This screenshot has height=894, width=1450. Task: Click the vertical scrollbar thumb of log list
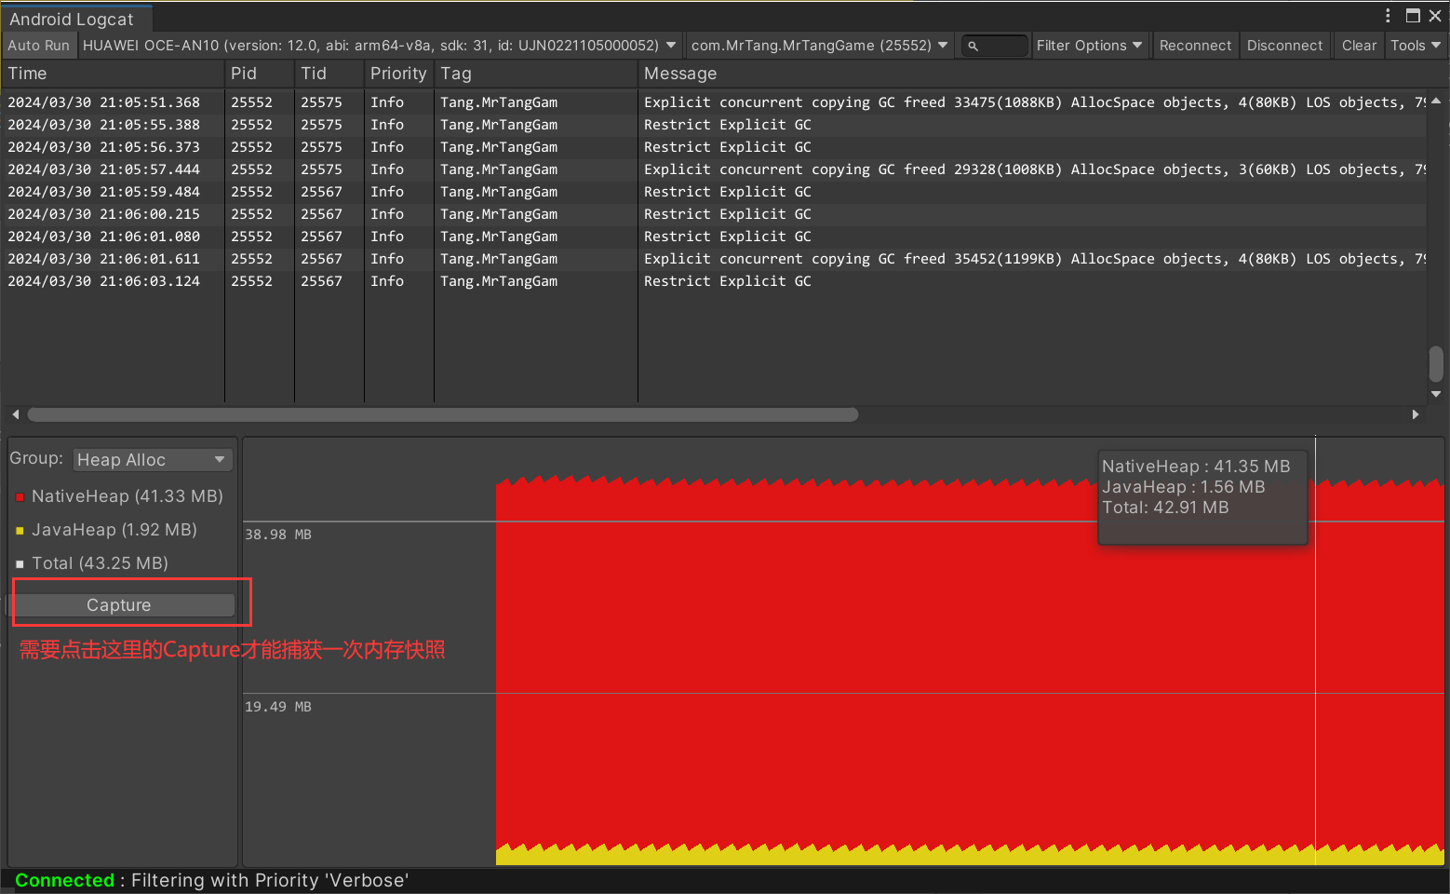click(1436, 364)
